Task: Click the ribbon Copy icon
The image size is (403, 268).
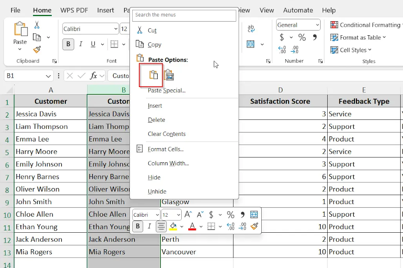Action: point(37,38)
